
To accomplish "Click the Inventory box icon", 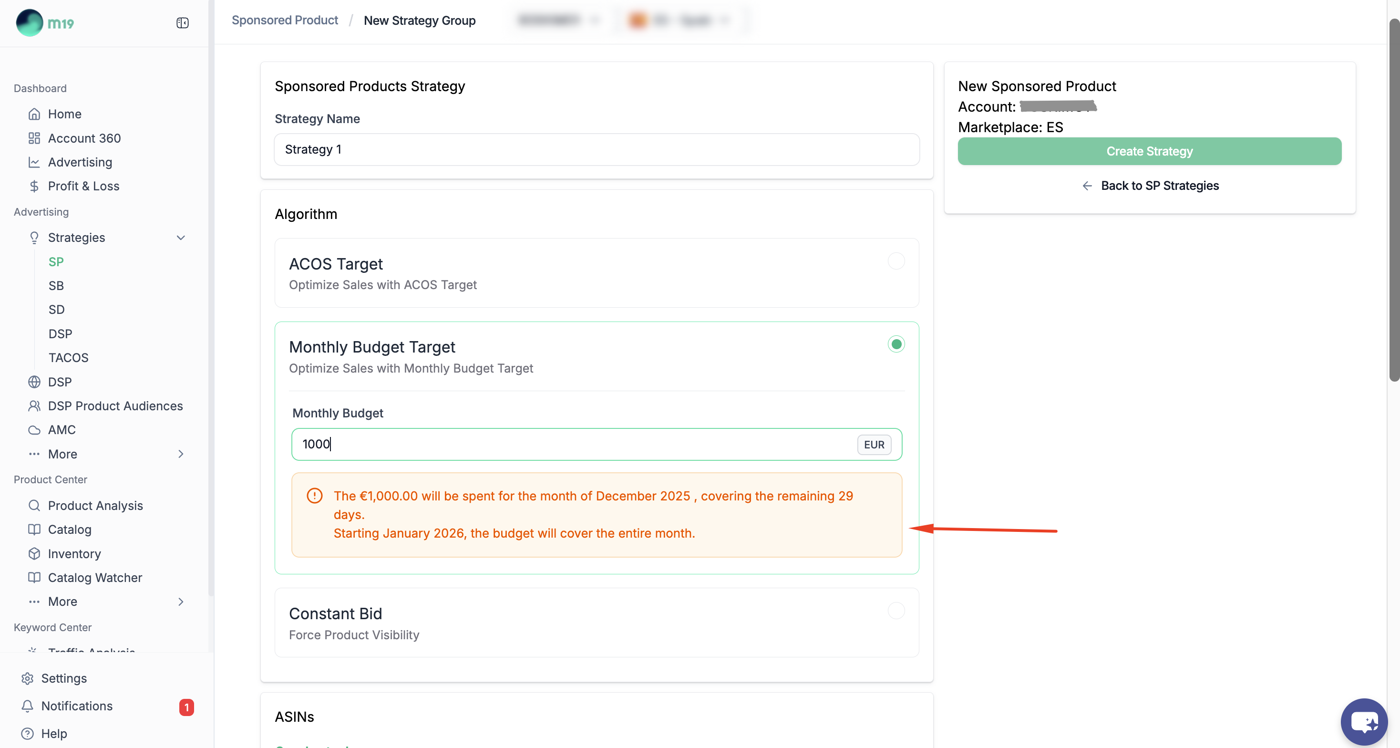I will click(34, 553).
